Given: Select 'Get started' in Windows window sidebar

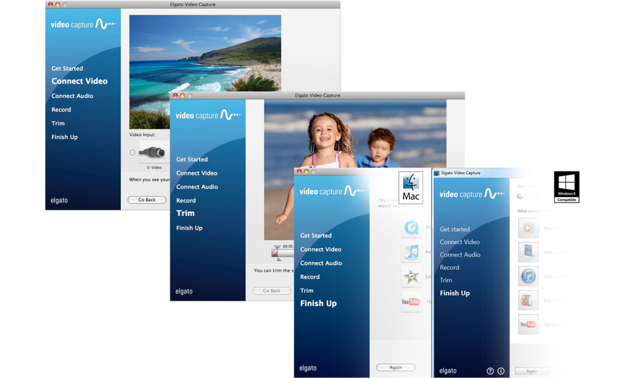Looking at the screenshot, I should pos(455,229).
